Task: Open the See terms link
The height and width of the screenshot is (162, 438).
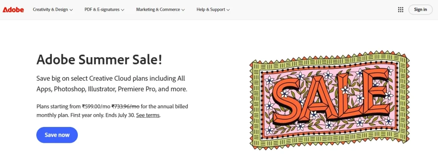Action: point(148,115)
